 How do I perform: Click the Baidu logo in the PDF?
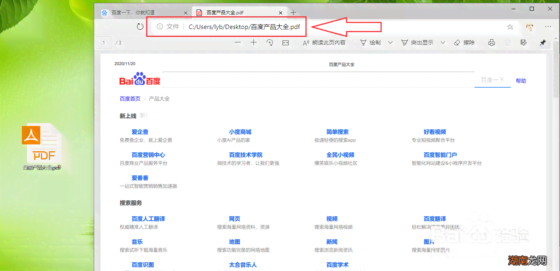(140, 79)
